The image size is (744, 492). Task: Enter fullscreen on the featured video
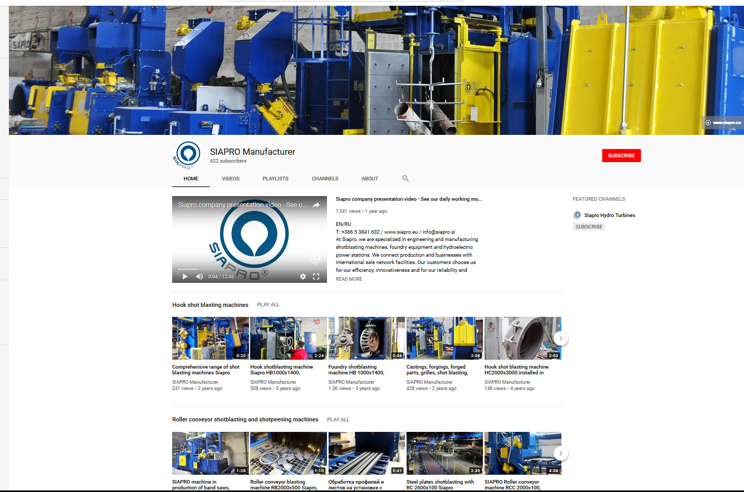pyautogui.click(x=316, y=277)
